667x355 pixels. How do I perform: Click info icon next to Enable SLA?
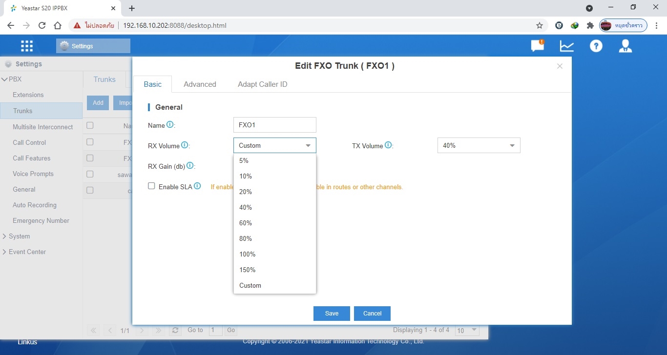(x=197, y=186)
